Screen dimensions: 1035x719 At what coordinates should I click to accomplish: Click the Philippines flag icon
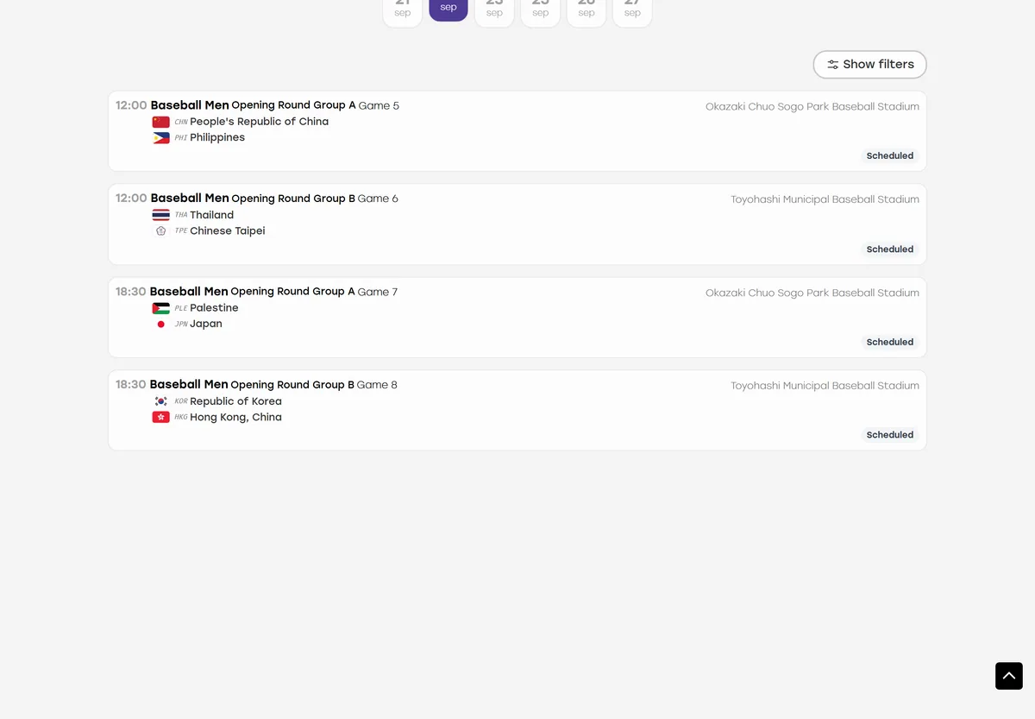pyautogui.click(x=160, y=137)
